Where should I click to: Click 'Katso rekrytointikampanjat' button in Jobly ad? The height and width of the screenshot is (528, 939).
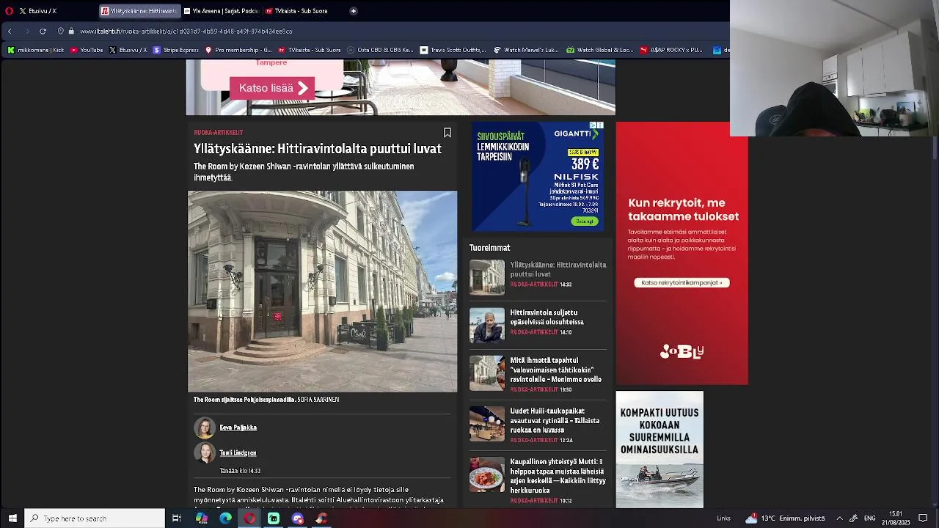(682, 282)
